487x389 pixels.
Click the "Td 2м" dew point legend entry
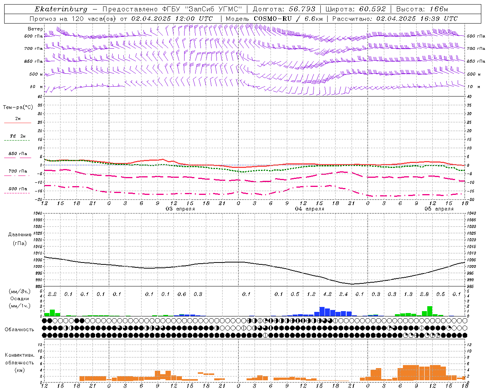click(18, 136)
